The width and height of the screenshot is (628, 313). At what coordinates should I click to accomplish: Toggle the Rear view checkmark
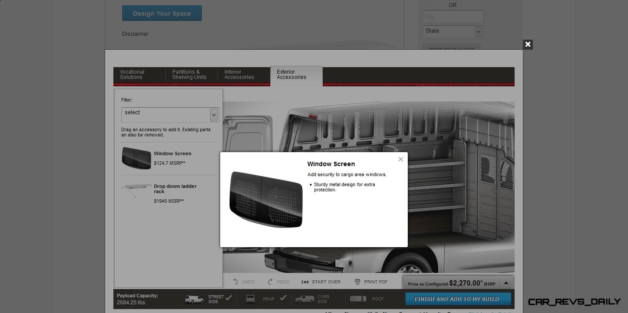coord(283,298)
